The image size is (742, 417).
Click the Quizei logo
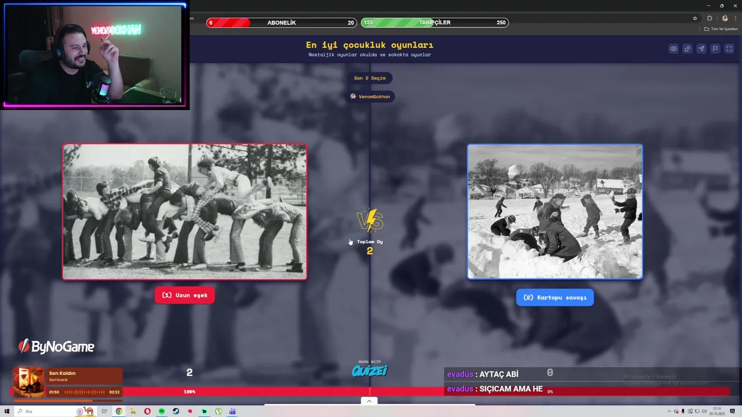tap(370, 371)
